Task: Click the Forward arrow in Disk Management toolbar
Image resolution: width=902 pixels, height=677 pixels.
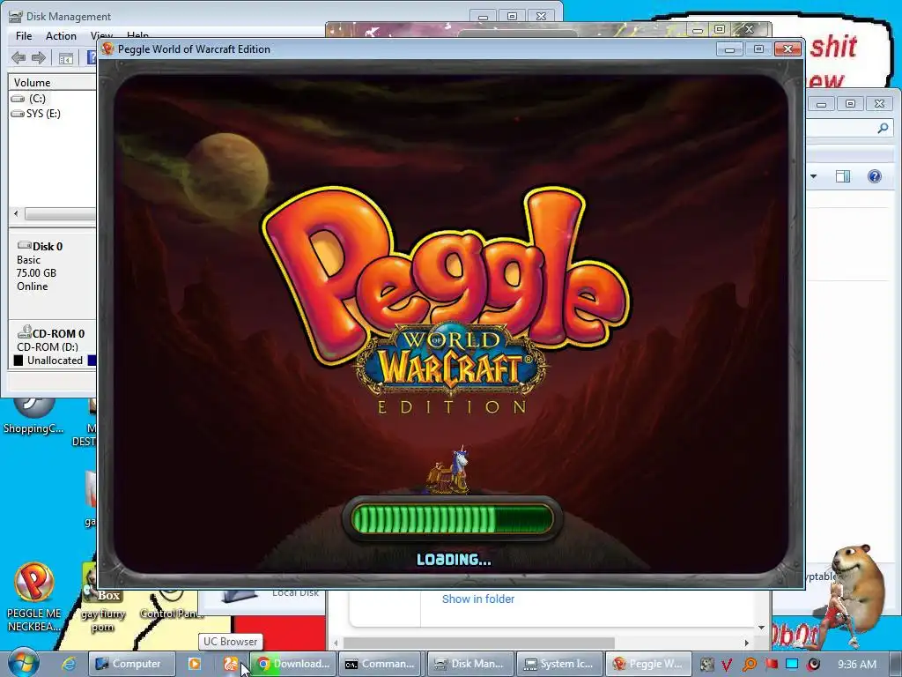Action: point(39,57)
